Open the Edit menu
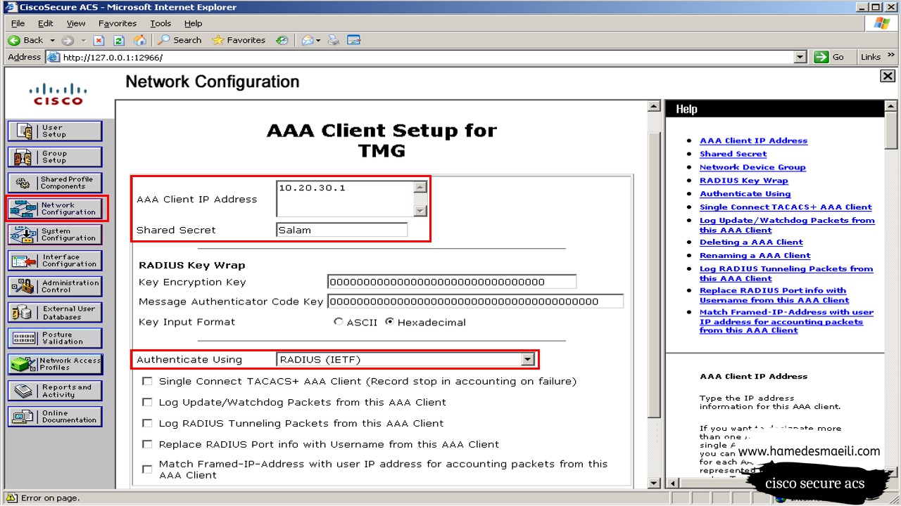901x506 pixels. pyautogui.click(x=46, y=23)
